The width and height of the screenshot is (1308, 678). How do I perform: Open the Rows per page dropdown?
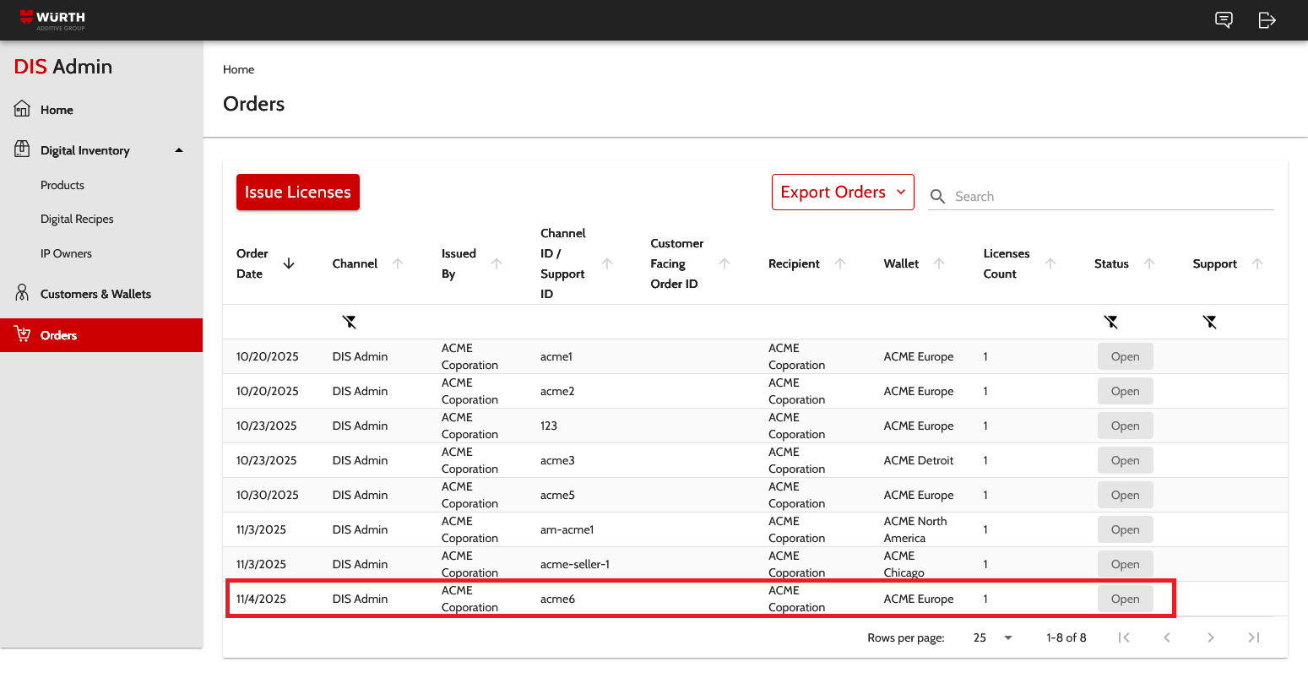pyautogui.click(x=993, y=637)
